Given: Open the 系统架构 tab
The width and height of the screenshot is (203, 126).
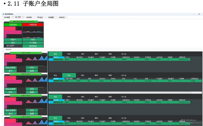Looking at the screenshot, I should (x=29, y=17).
